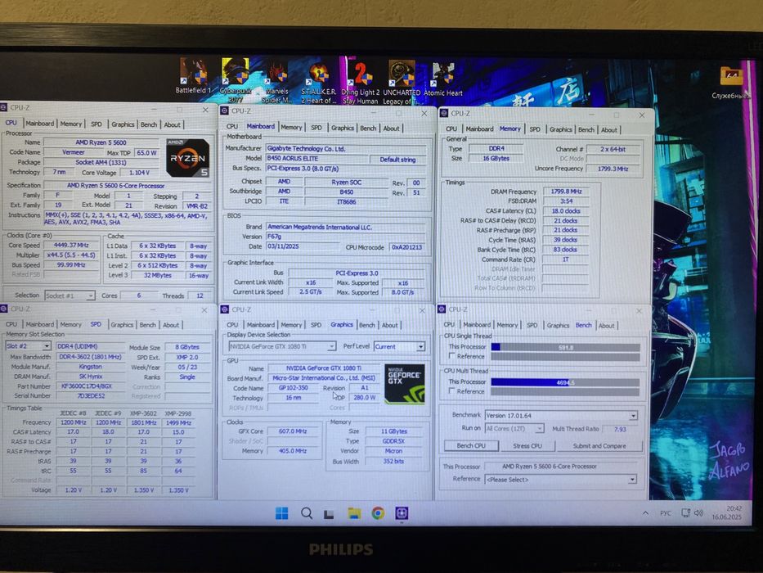
Task: Click the Code Name GP102-350 value
Action: point(294,388)
